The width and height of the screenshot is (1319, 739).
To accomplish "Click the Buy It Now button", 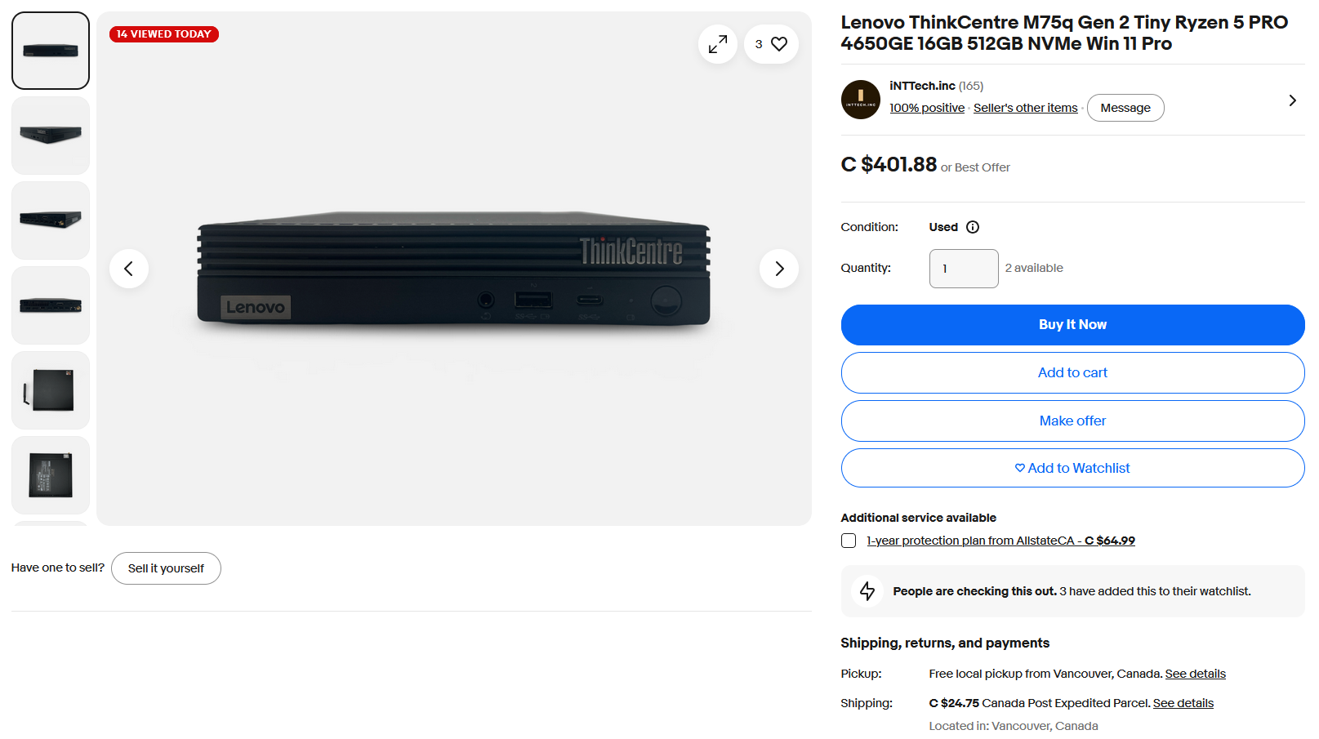I will [1073, 325].
